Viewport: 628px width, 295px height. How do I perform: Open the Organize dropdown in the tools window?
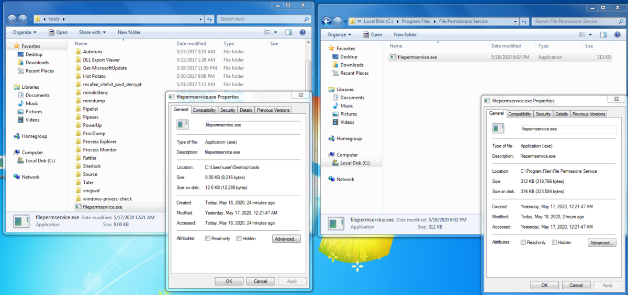tap(25, 32)
